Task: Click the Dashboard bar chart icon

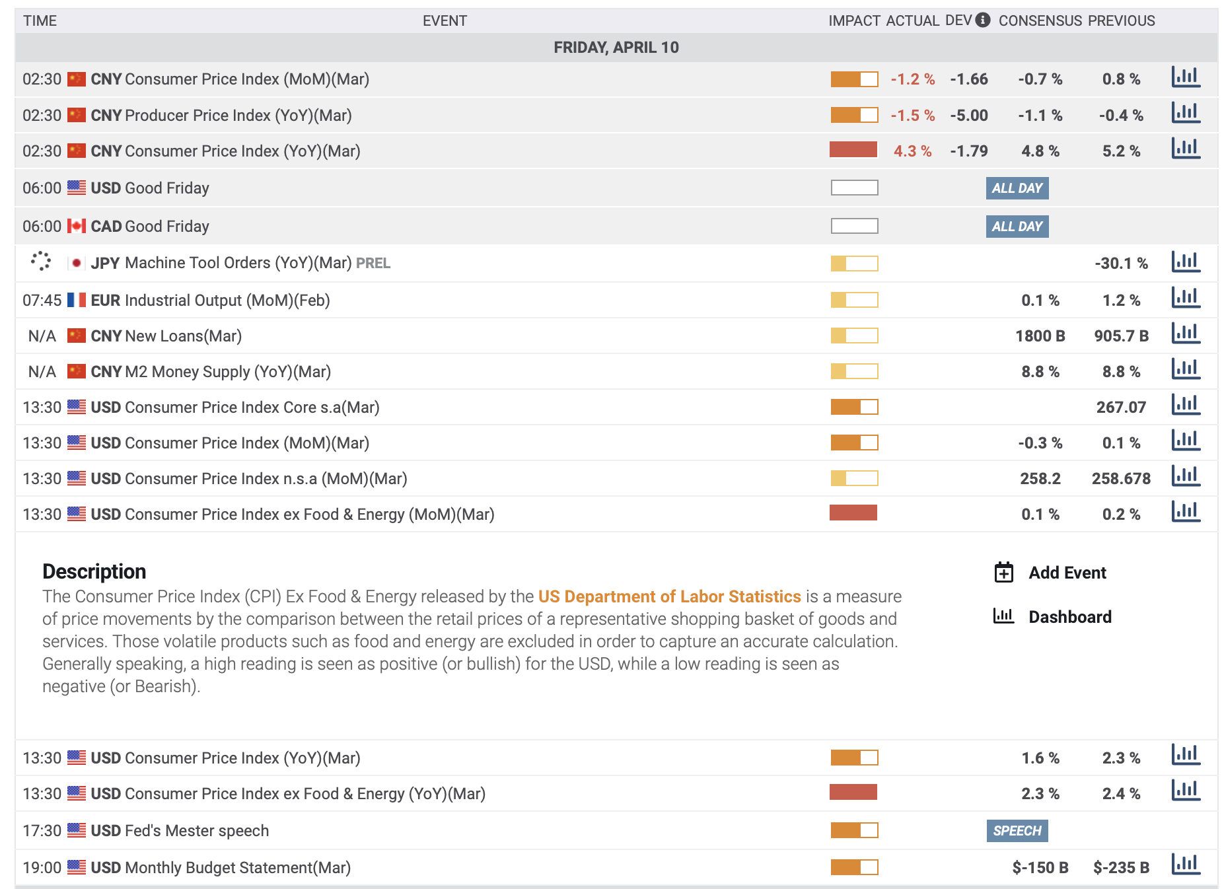Action: click(1004, 616)
